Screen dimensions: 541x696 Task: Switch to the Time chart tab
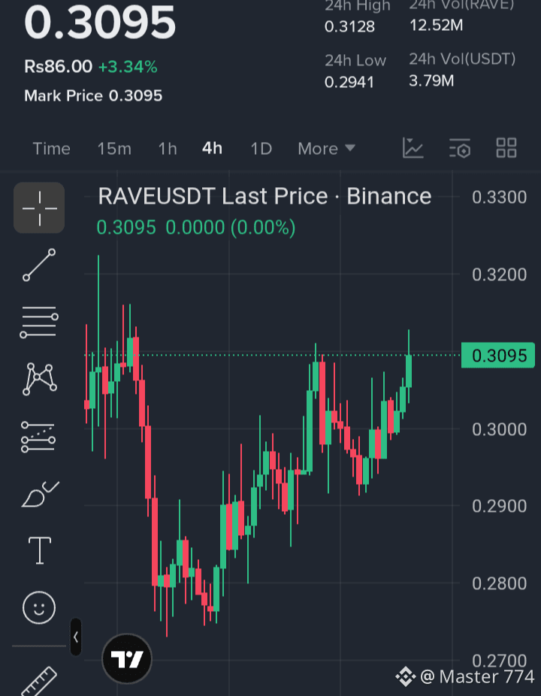(52, 149)
